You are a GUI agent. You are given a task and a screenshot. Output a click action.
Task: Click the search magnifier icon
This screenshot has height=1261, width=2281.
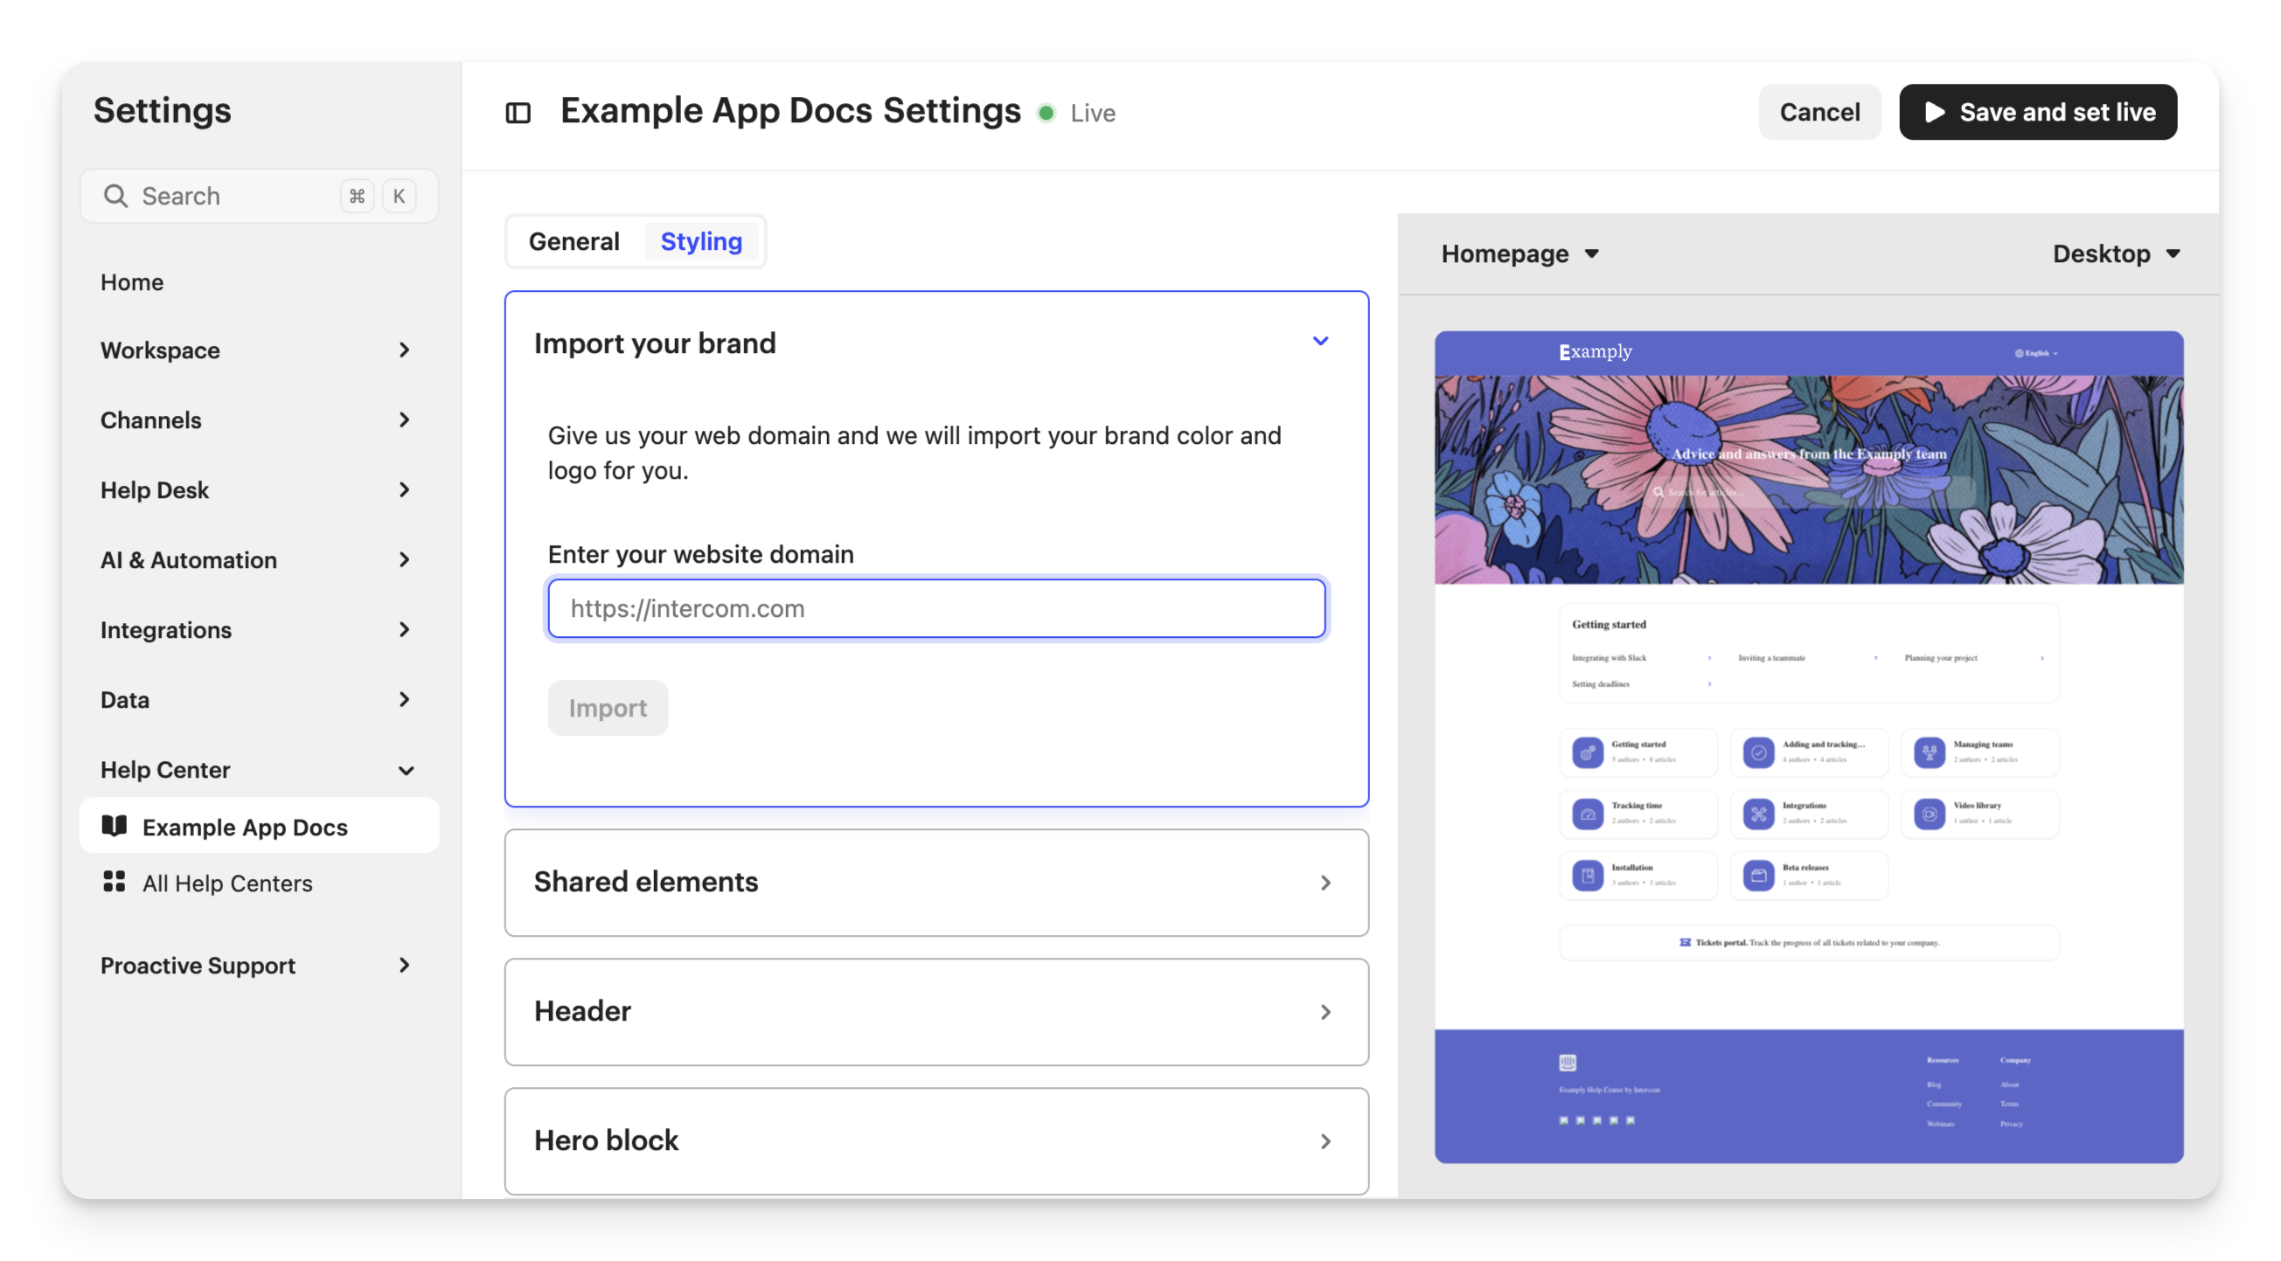coord(115,196)
